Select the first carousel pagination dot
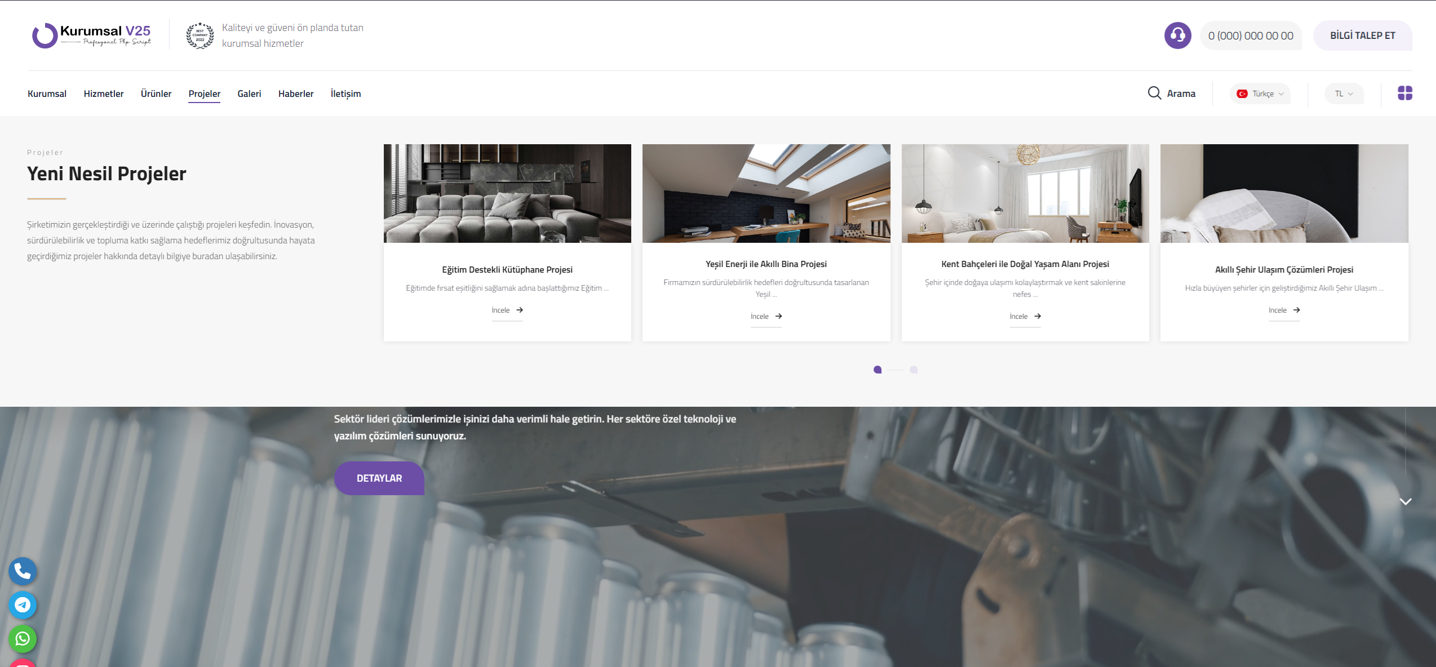The height and width of the screenshot is (667, 1436). (x=877, y=370)
